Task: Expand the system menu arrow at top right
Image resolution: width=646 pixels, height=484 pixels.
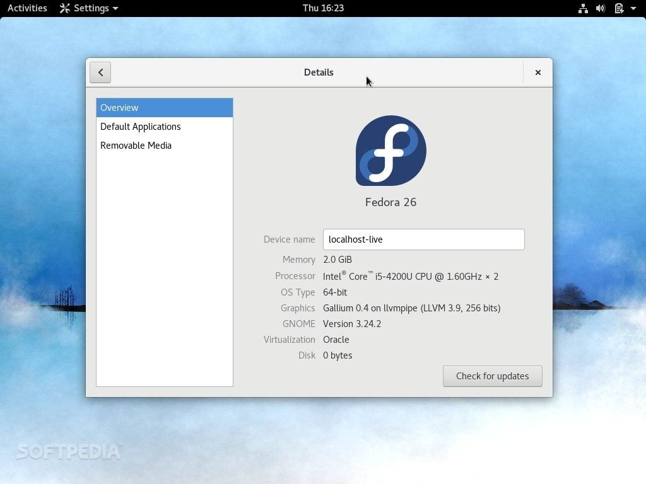Action: click(x=633, y=8)
